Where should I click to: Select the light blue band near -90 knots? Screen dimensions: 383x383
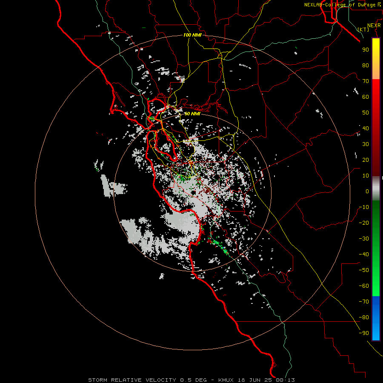376,332
